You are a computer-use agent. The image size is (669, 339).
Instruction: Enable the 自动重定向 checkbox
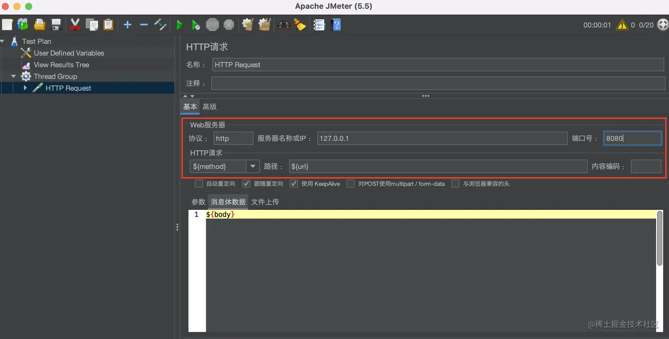pos(199,183)
